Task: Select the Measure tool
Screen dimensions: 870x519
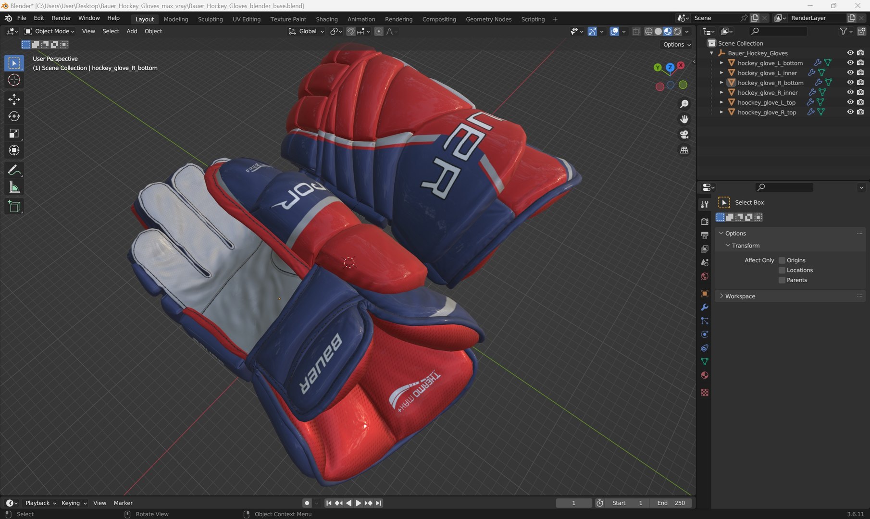Action: pos(14,187)
